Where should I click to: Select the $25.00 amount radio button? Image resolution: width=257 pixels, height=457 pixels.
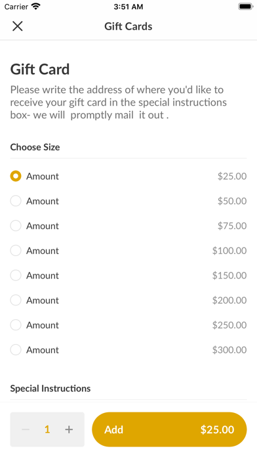click(16, 176)
